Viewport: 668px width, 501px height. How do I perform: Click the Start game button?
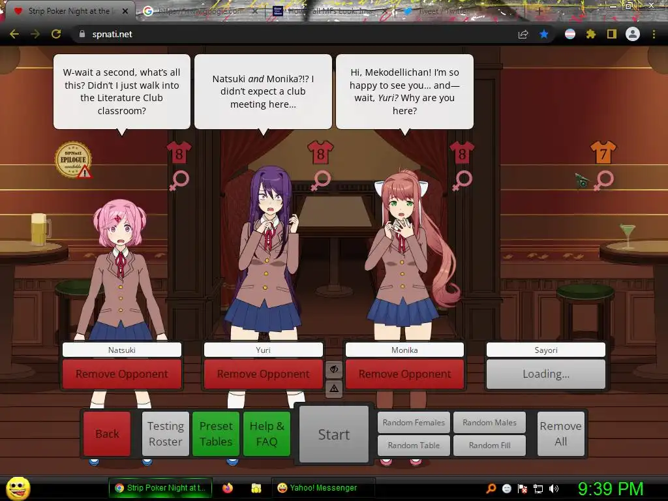tap(334, 434)
